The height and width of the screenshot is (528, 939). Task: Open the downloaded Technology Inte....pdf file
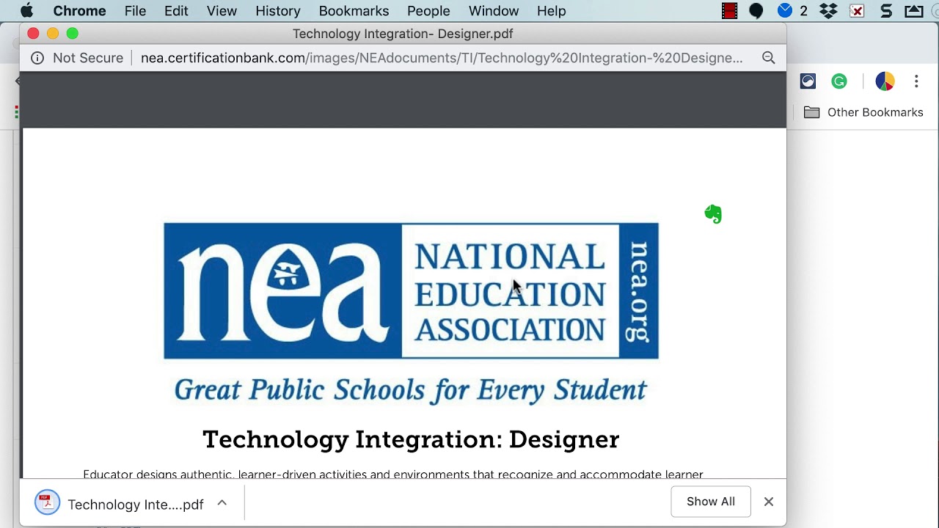pos(136,505)
